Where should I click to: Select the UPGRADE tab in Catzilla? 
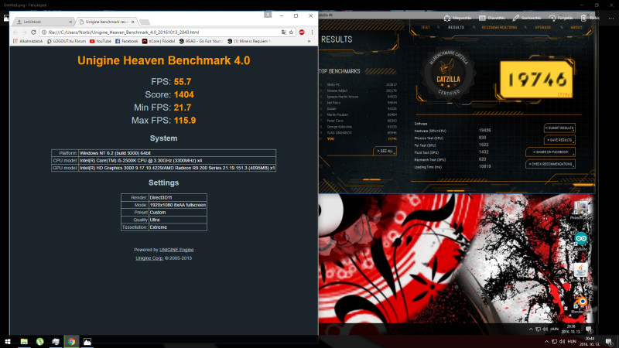pos(543,27)
